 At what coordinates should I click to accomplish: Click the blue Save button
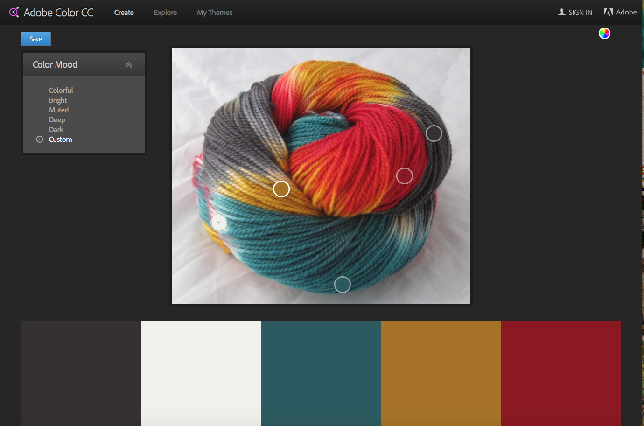(x=36, y=39)
